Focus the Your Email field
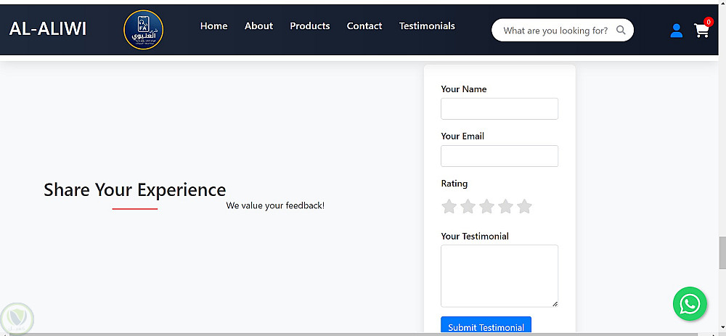Screen dimensions: 726x336 499,156
